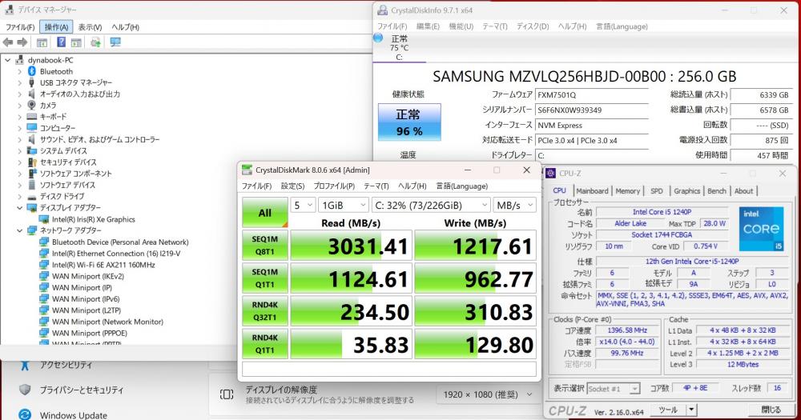Run the SEQ1M Q1T1 benchmark test

tap(265, 278)
